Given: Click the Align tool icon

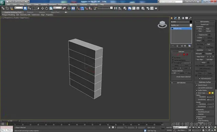Looking at the screenshot, I should 120,8.
